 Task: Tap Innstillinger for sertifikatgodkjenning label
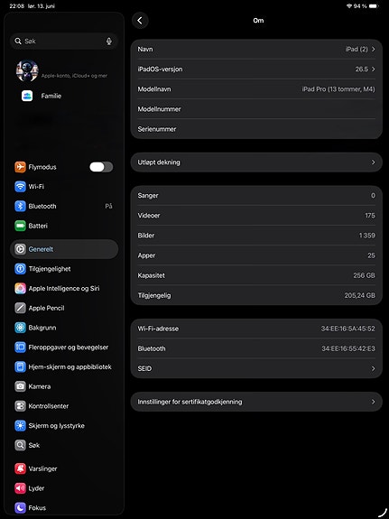pyautogui.click(x=190, y=402)
